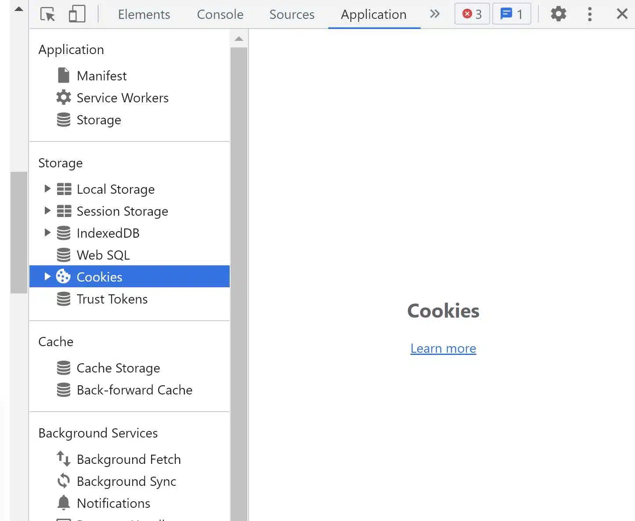This screenshot has width=635, height=521.
Task: Click the Learn more link
Action: pyautogui.click(x=443, y=348)
